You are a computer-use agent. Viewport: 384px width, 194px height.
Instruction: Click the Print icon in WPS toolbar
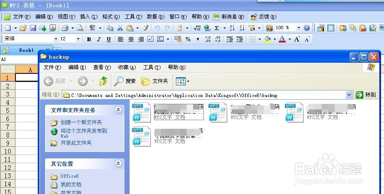point(65,28)
